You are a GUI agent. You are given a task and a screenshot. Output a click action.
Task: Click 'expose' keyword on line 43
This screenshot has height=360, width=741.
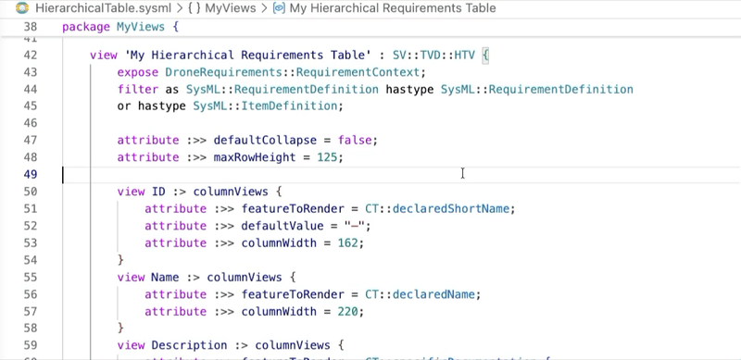point(138,72)
